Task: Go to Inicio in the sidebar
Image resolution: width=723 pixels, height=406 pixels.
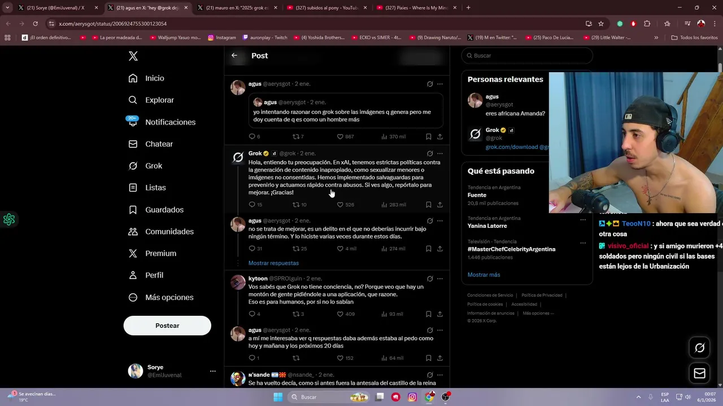Action: coord(146,78)
